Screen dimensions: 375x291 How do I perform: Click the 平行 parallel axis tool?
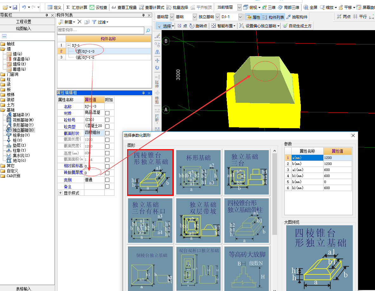coord(360,17)
